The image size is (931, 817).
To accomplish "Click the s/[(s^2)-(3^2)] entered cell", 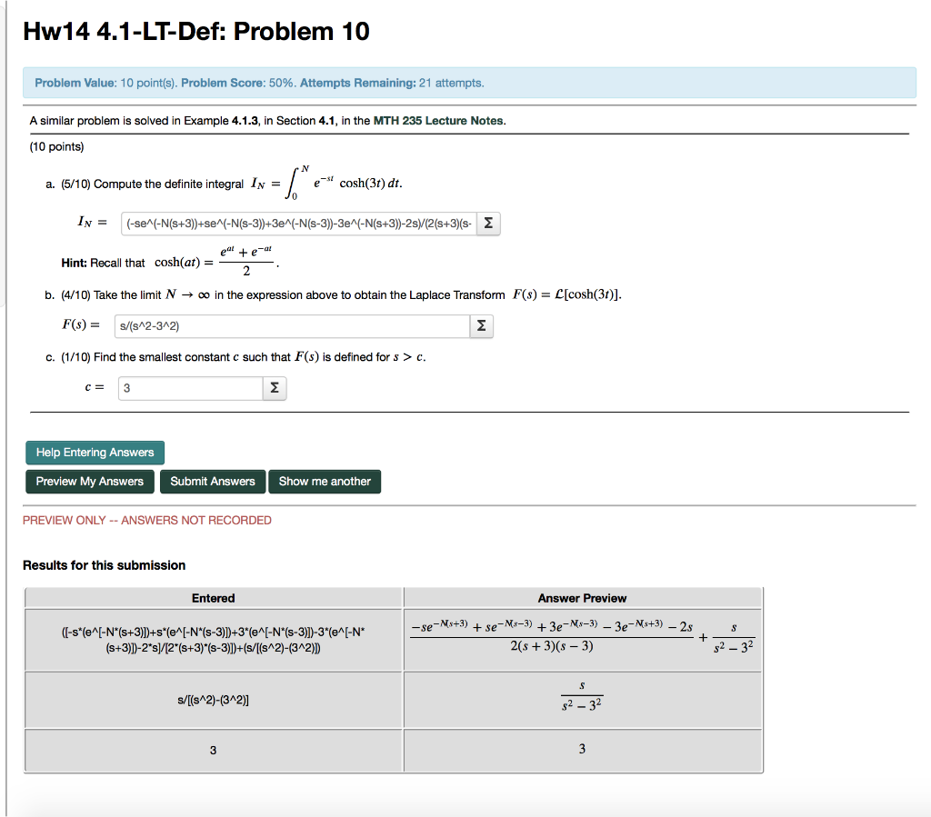I will coord(213,698).
